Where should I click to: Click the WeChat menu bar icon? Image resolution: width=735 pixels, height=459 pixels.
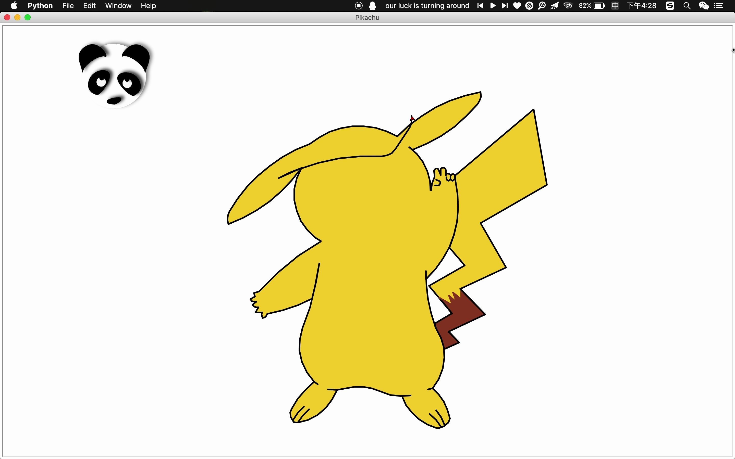[x=704, y=5]
